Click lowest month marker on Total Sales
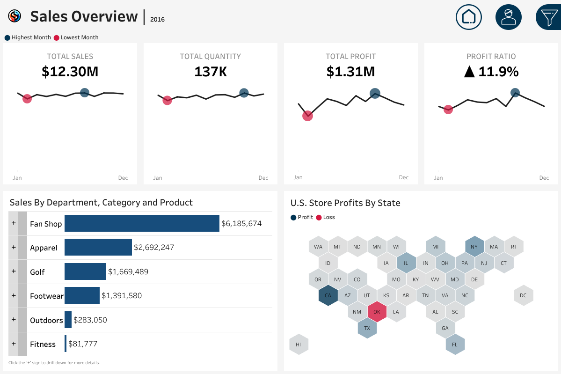The image size is (561, 374). pyautogui.click(x=27, y=98)
